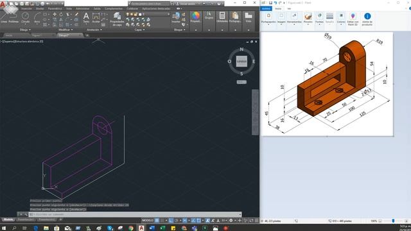Image resolution: width=411 pixels, height=231 pixels.
Task: Click the AutoCAD application logo button
Action: tap(3, 4)
